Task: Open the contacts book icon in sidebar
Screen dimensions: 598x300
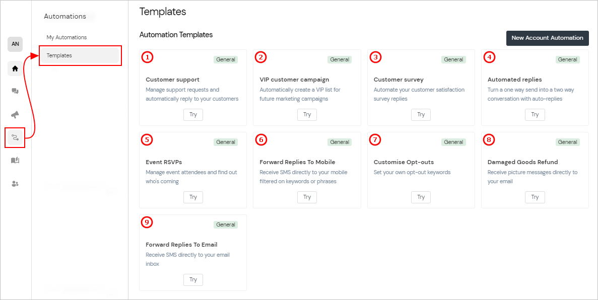Action: [15, 161]
